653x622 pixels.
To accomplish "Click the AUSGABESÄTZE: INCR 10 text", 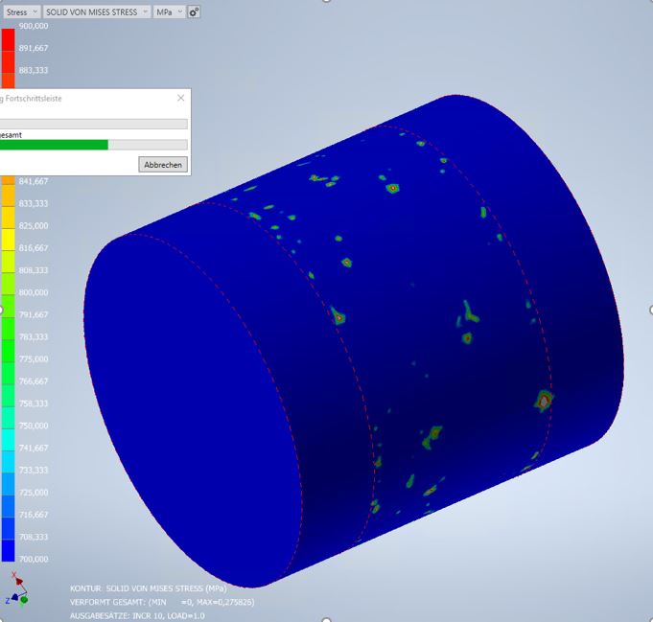I will pyautogui.click(x=137, y=615).
